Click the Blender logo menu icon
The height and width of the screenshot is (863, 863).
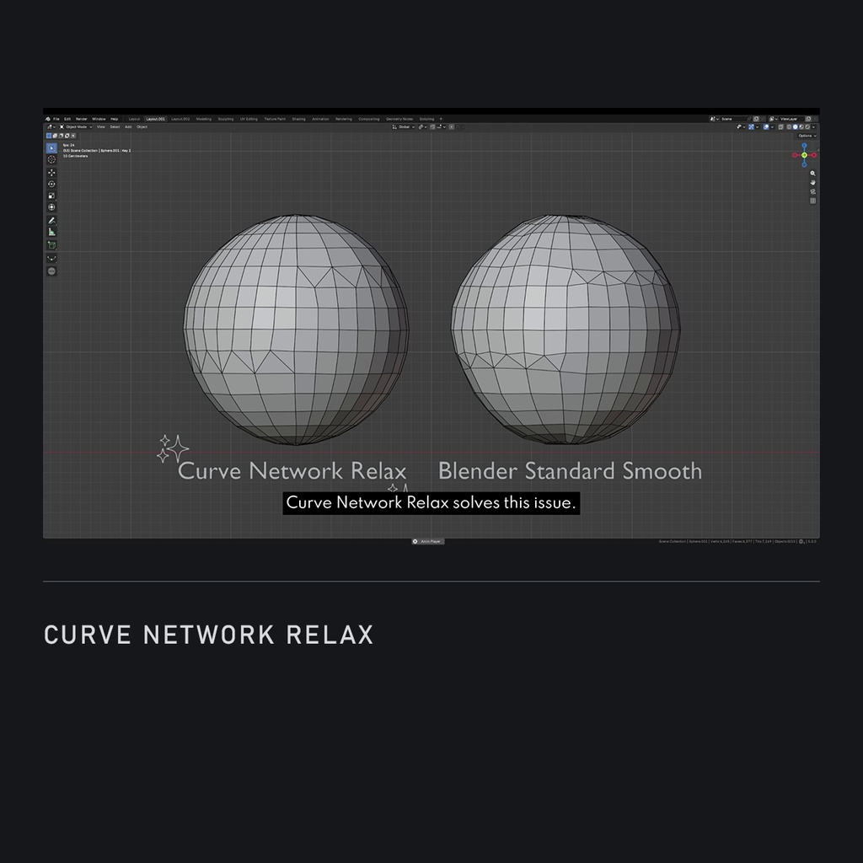pyautogui.click(x=48, y=119)
